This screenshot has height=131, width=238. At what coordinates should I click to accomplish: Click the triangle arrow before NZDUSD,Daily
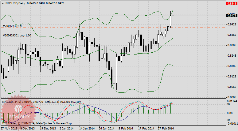click(x=2, y=2)
